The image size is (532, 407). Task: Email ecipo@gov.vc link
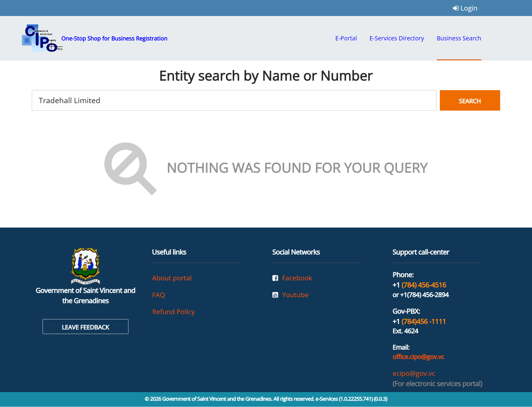[x=414, y=374]
